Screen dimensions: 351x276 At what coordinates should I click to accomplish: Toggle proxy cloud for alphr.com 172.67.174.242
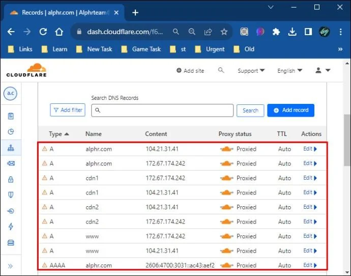click(x=226, y=163)
